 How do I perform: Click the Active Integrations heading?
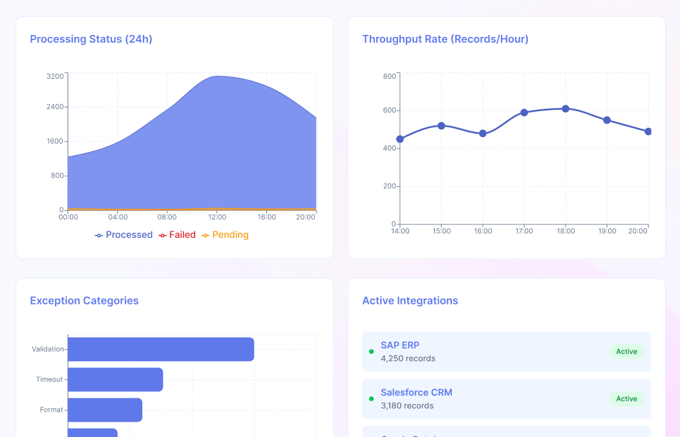click(410, 301)
